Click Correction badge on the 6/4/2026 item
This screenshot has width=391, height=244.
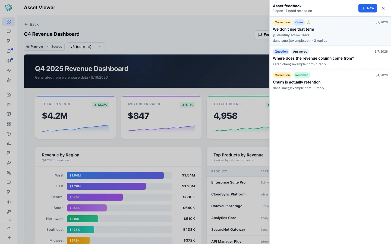click(x=282, y=75)
